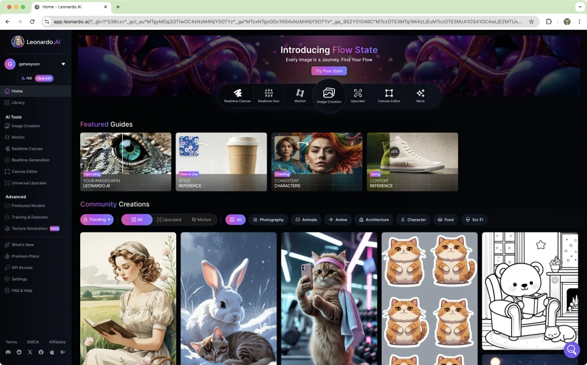Open the Content Reference sneaker guide card

[x=413, y=162]
